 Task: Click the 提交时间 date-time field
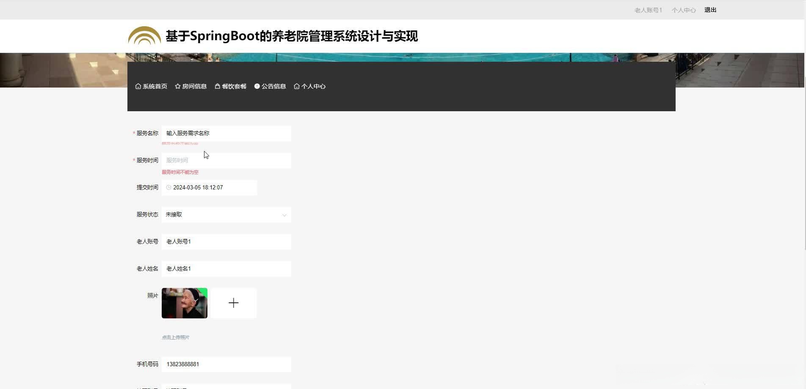point(209,187)
